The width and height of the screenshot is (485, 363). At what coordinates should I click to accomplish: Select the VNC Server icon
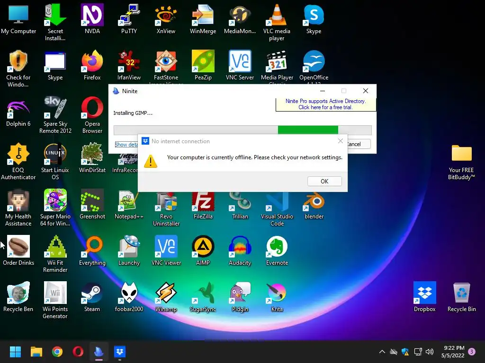[240, 65]
